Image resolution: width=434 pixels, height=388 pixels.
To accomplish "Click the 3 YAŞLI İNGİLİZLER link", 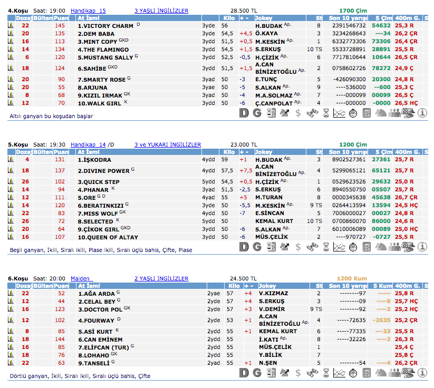I will click(158, 11).
